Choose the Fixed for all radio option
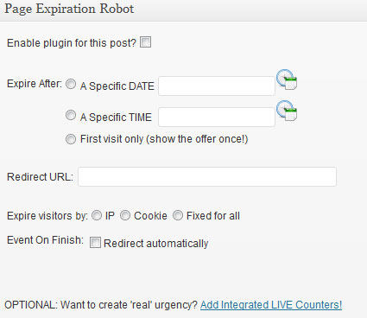The image size is (367, 318). click(x=178, y=215)
